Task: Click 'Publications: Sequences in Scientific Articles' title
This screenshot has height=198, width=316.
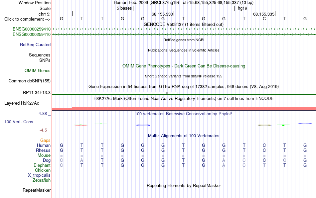Action: click(184, 50)
